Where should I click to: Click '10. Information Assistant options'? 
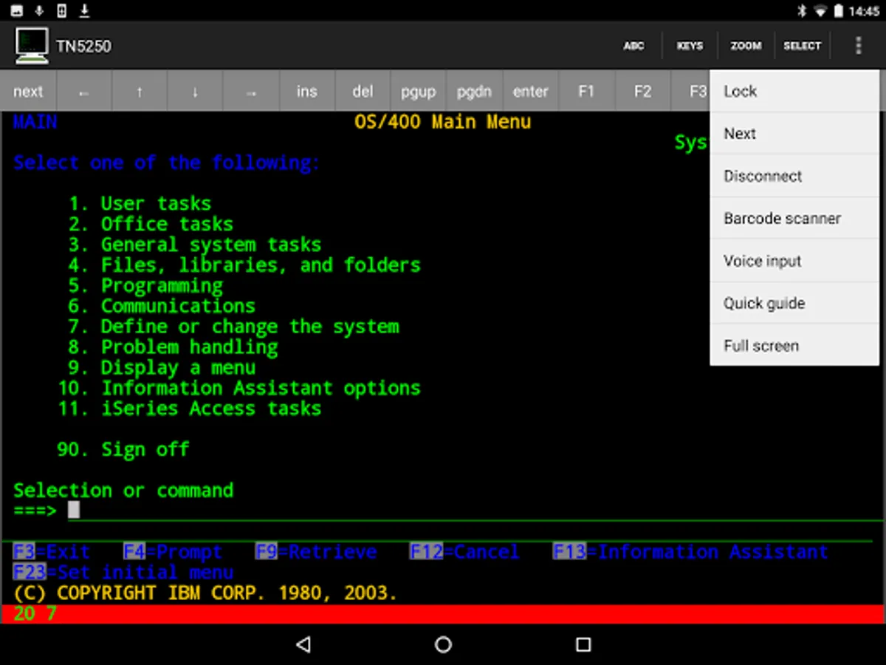pyautogui.click(x=239, y=388)
